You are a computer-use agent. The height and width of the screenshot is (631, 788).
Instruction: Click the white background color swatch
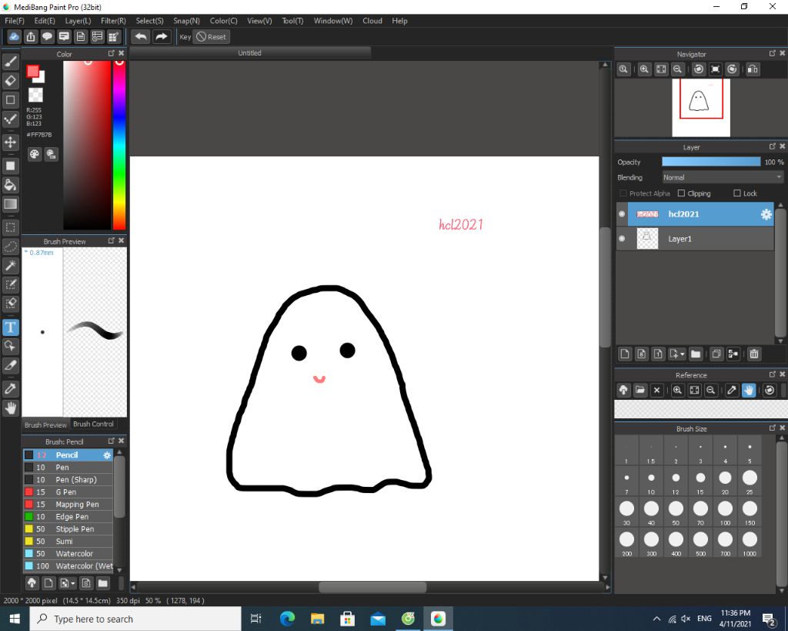41,79
